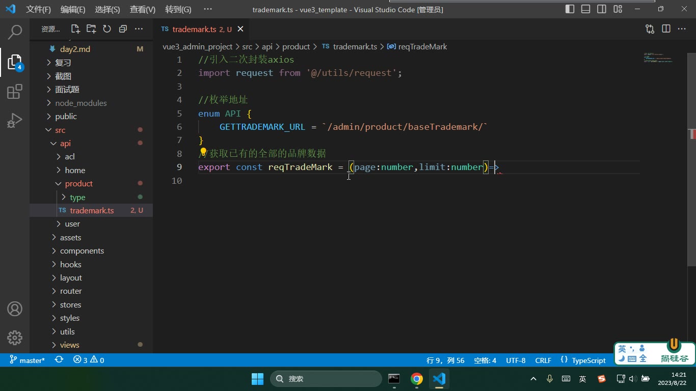The image size is (696, 391).
Task: Toggle the bottom panel layout button
Action: pyautogui.click(x=586, y=9)
